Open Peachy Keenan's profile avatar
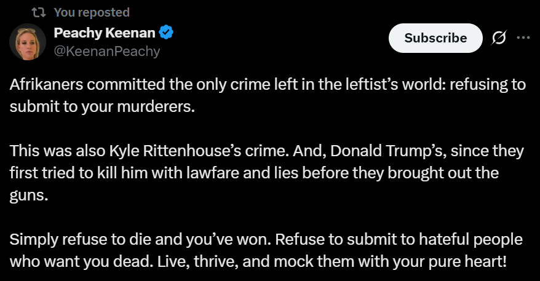Screen dimensions: 540x281 tap(28, 42)
